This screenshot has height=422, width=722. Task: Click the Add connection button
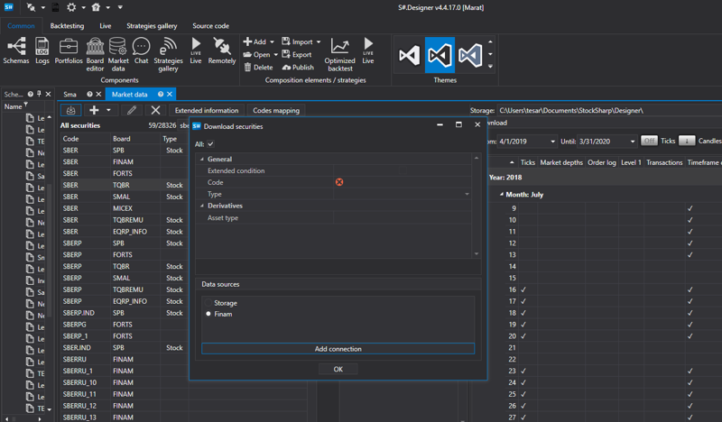pyautogui.click(x=338, y=349)
